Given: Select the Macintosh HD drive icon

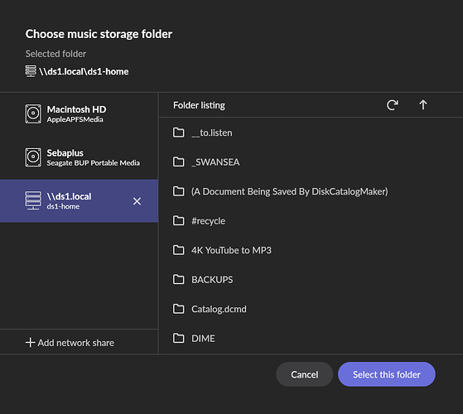Looking at the screenshot, I should pyautogui.click(x=33, y=113).
